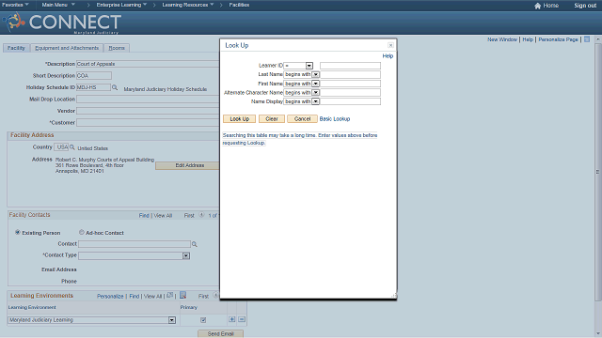602x338 pixels.
Task: Delete the Learning Environments row with minus icon
Action: [x=242, y=319]
